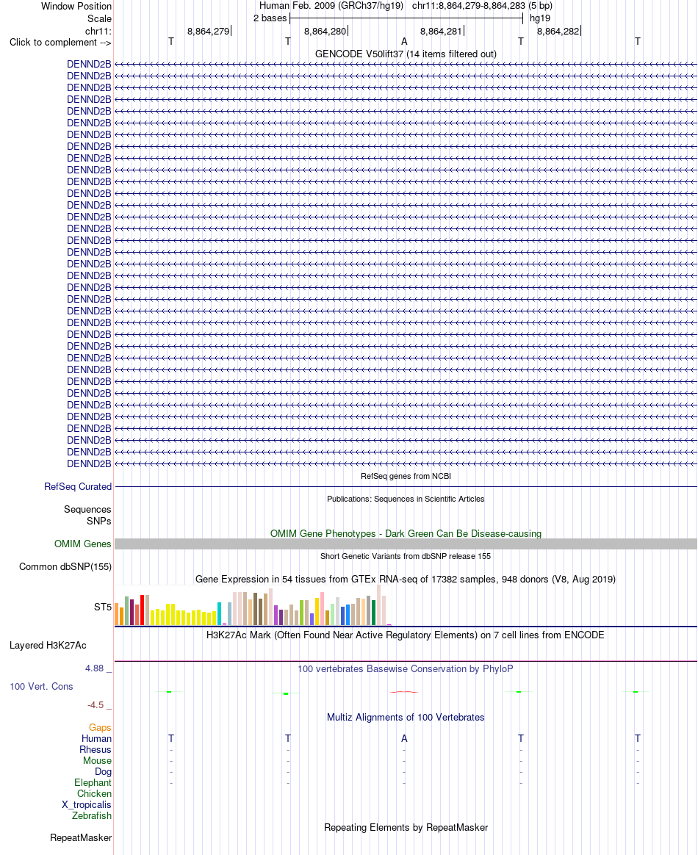Open '100 vertebrates Basewise Conservation by PhyloP' title
This screenshot has height=855, width=698.
[406, 668]
